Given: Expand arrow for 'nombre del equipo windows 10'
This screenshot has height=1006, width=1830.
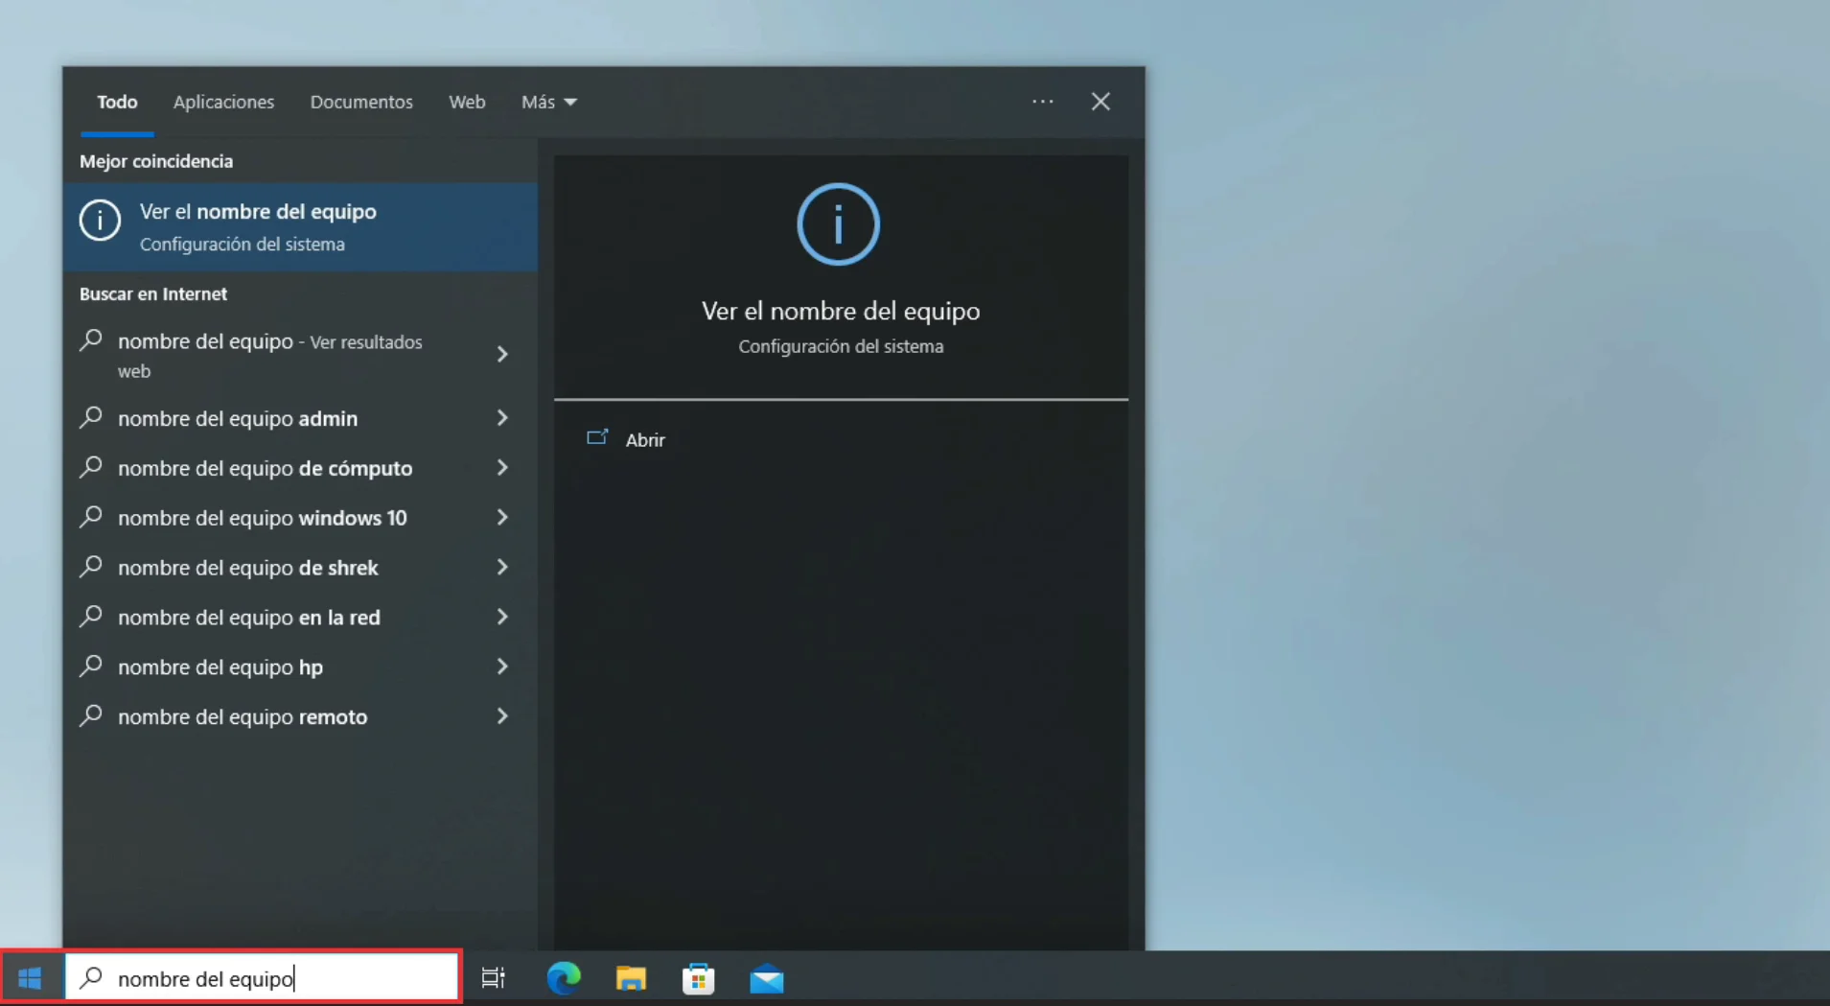Looking at the screenshot, I should [502, 518].
